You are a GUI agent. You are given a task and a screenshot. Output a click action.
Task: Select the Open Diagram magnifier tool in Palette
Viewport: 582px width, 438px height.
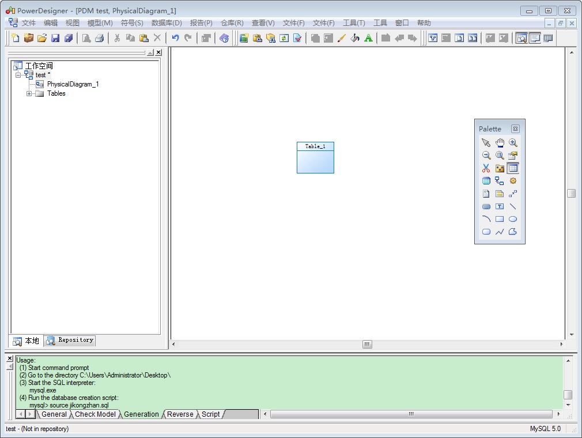click(x=500, y=155)
